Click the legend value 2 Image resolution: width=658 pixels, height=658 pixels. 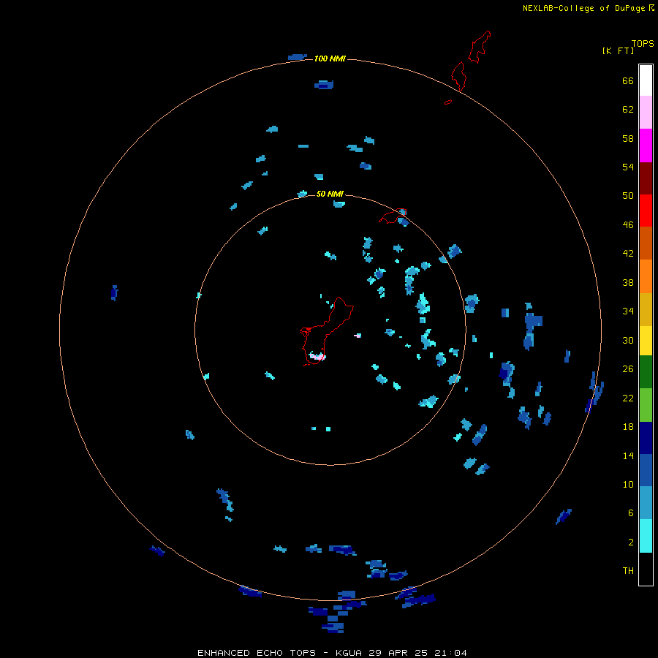[630, 542]
